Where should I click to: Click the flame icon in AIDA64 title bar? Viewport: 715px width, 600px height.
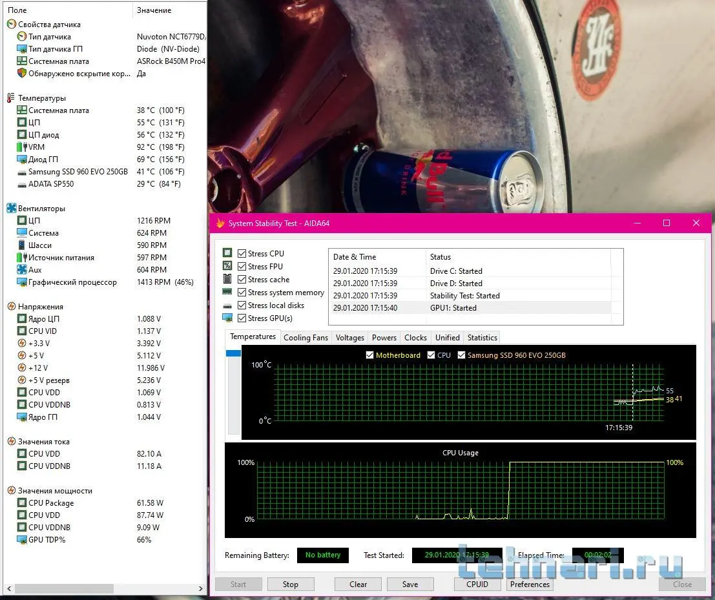pos(220,223)
